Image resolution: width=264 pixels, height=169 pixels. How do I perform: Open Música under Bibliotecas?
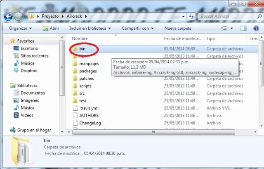[x=27, y=108]
